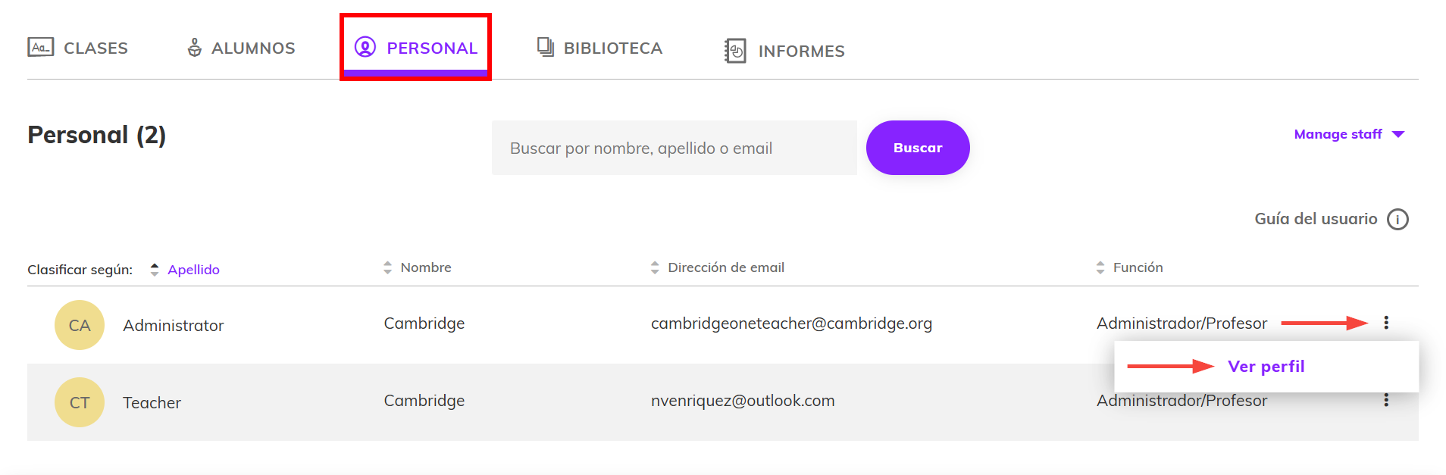Click the Nombre sort arrows icon
The width and height of the screenshot is (1446, 475).
387,267
